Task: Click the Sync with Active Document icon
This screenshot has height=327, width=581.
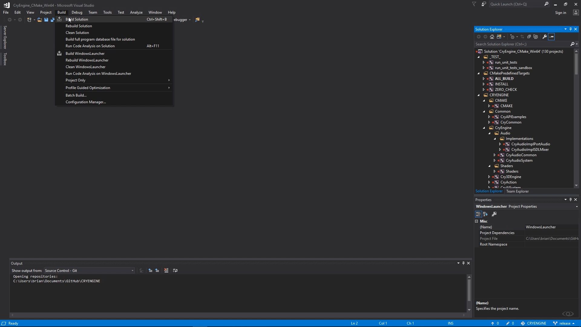Action: (x=523, y=37)
